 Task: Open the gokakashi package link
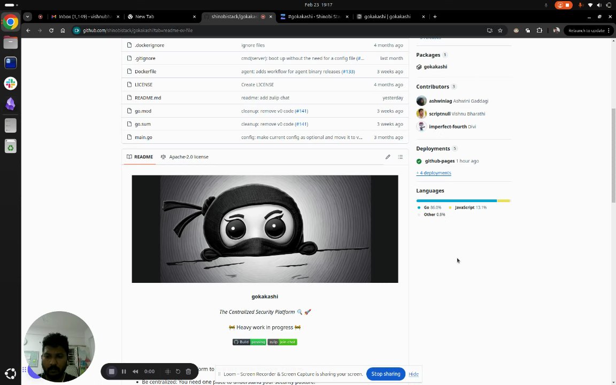coord(435,67)
